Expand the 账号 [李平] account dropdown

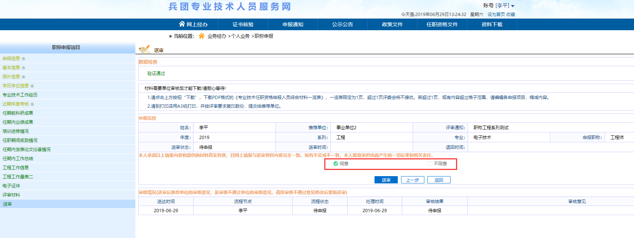coord(499,6)
